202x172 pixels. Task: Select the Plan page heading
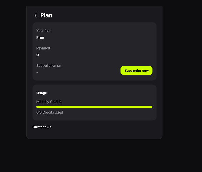click(46, 15)
